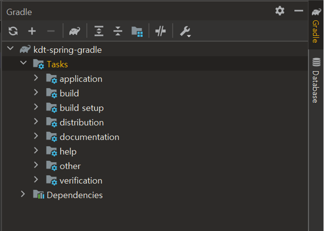Click the application folder icon
Image resolution: width=324 pixels, height=231 pixels.
51,79
